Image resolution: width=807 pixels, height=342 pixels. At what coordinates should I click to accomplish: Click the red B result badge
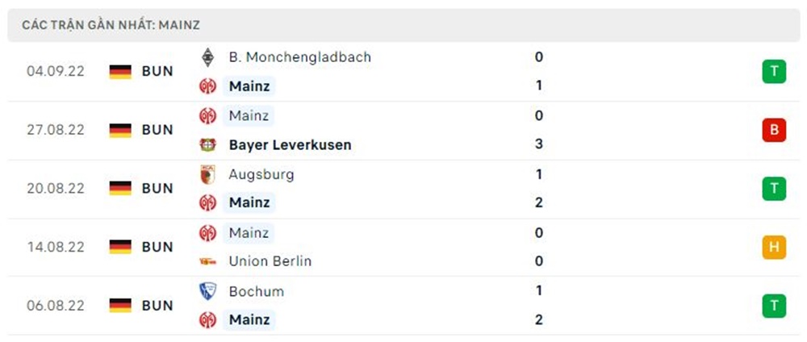pos(773,130)
